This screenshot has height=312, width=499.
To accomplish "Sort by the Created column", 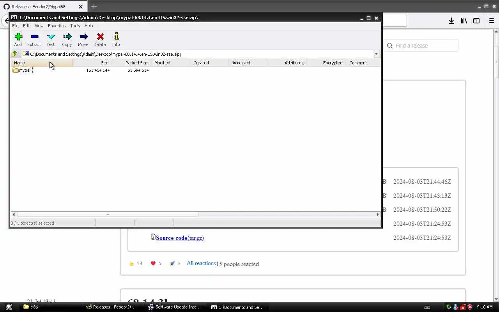I will (209, 63).
